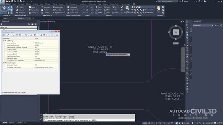Open the Toolspace palette button
The height and width of the screenshot is (125, 223).
coord(3,9)
